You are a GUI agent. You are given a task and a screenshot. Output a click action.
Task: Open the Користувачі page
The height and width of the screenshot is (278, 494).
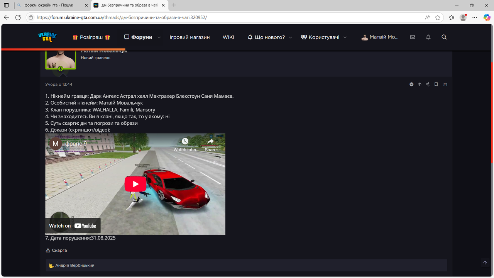pyautogui.click(x=320, y=37)
